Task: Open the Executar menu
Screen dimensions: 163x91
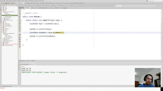Action: tap(23, 1)
